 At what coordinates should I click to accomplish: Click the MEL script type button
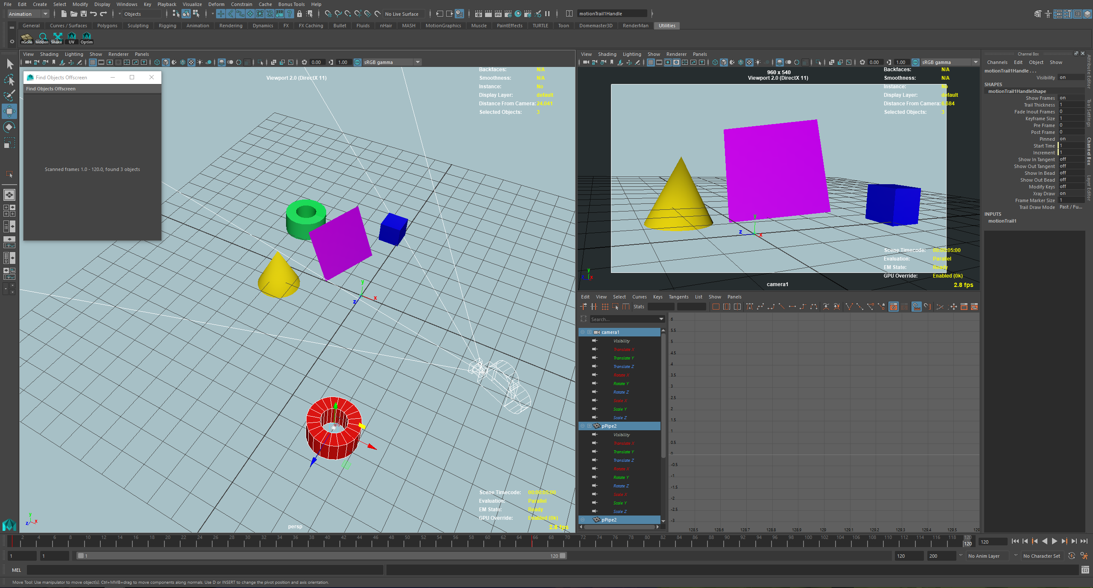pos(16,570)
